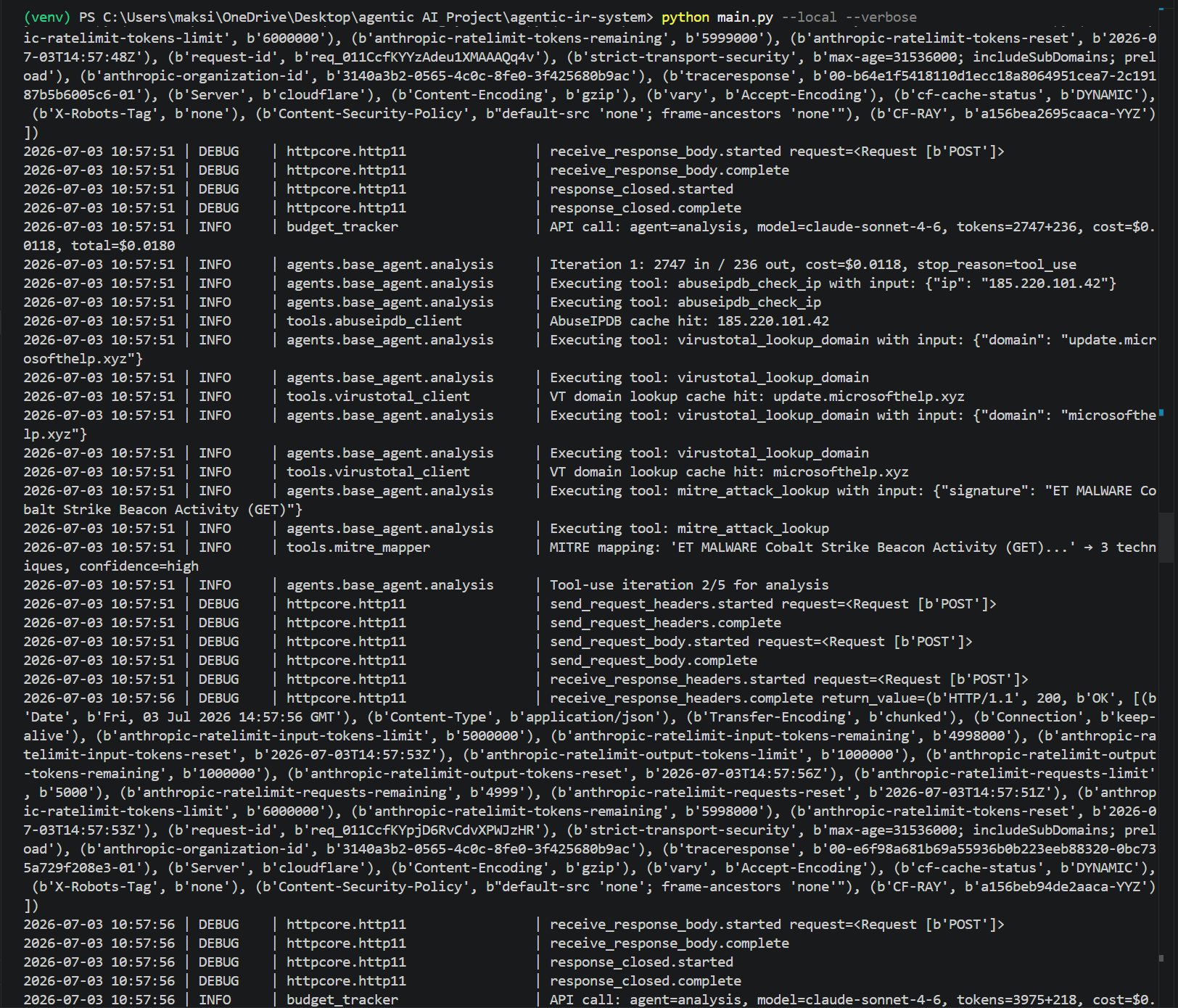The width and height of the screenshot is (1178, 1008).
Task: Click reset timestamp '2026-07-03T14:57:56Z'
Action: click(741, 774)
